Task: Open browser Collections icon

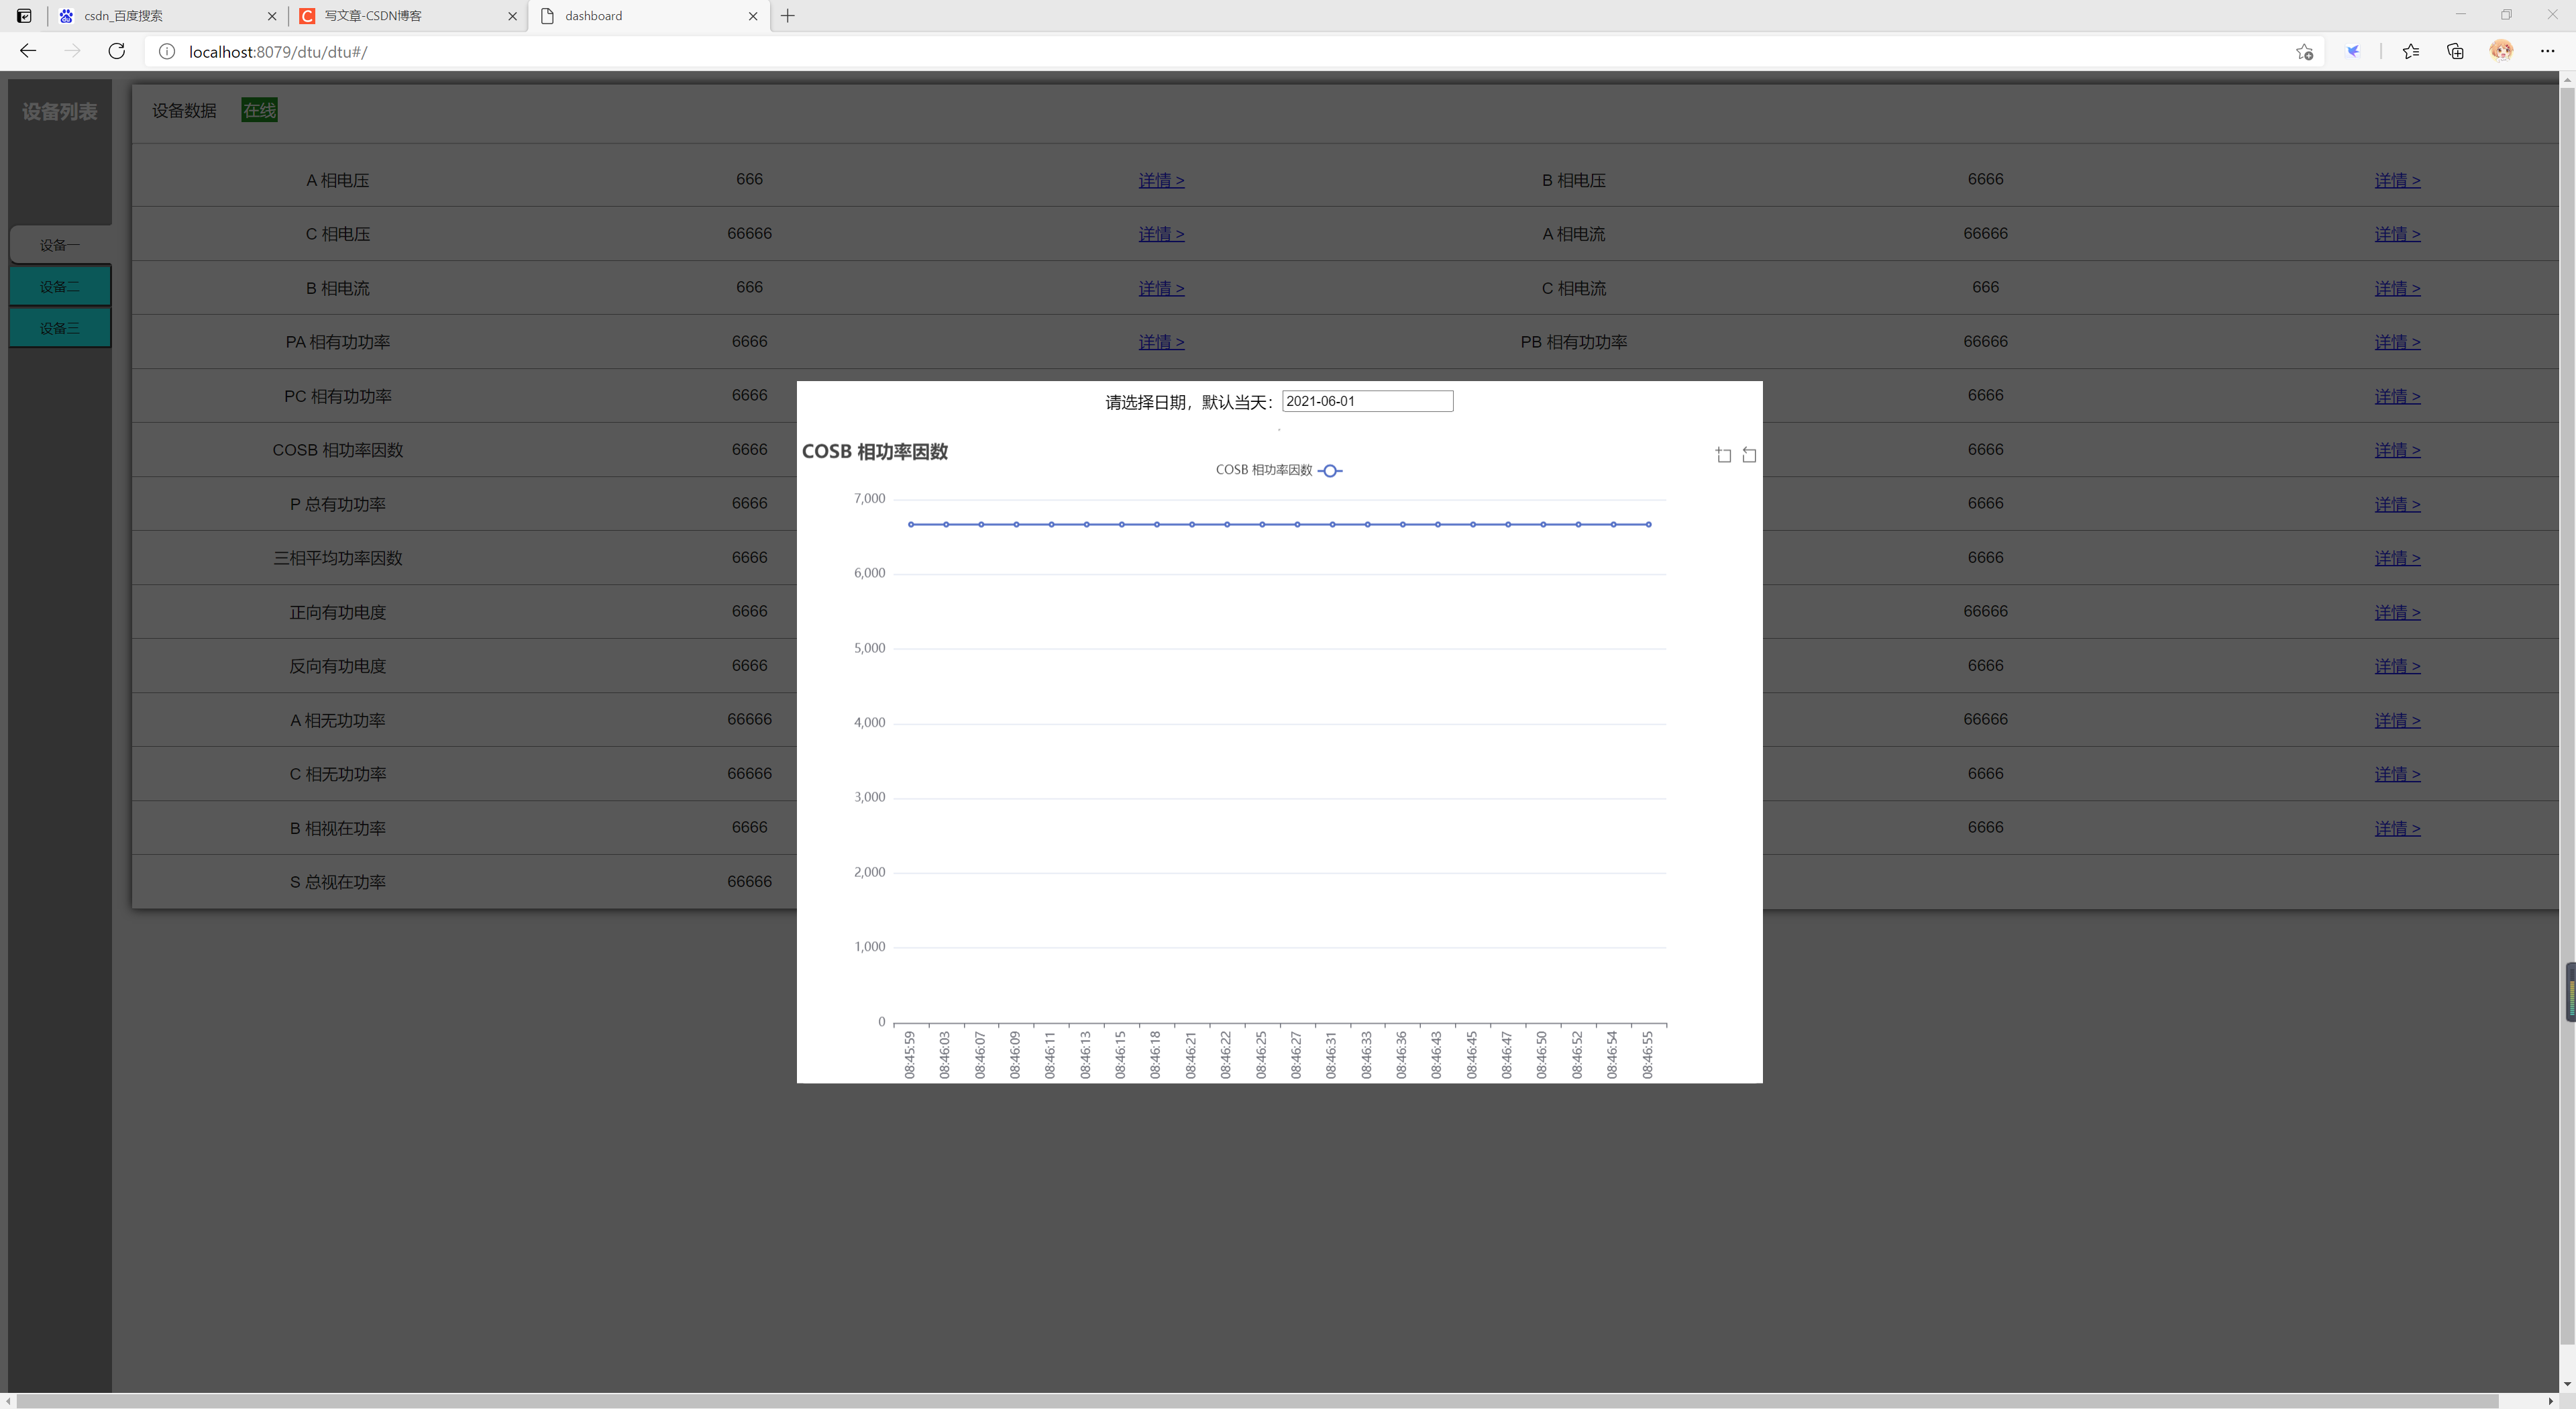Action: pyautogui.click(x=2455, y=52)
